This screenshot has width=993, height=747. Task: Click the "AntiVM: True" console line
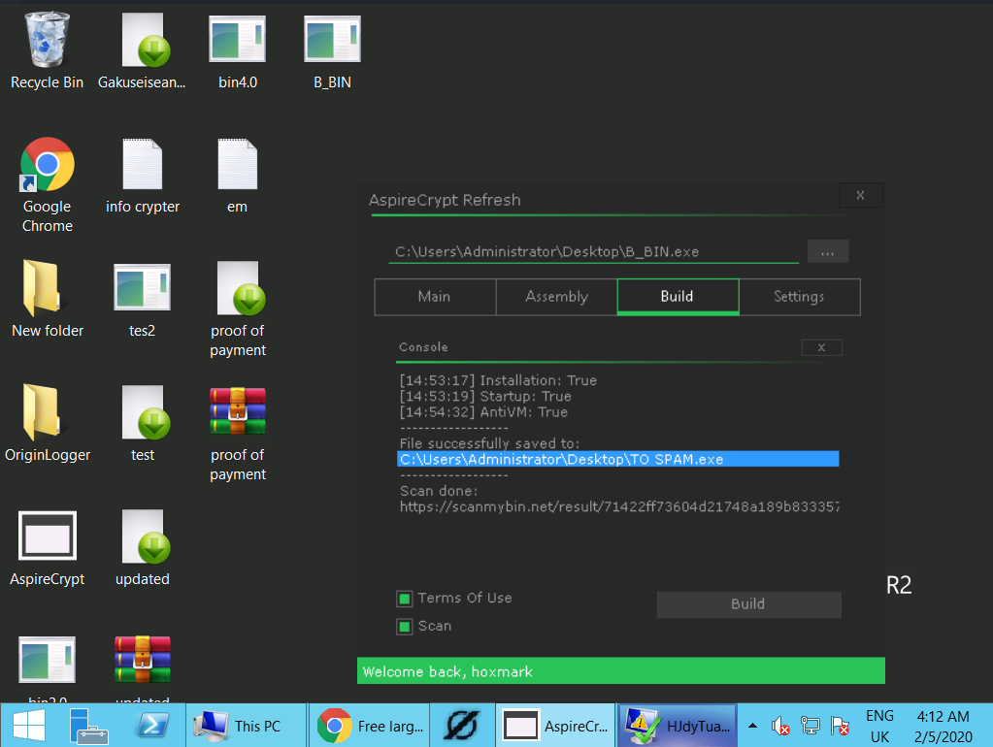[483, 412]
